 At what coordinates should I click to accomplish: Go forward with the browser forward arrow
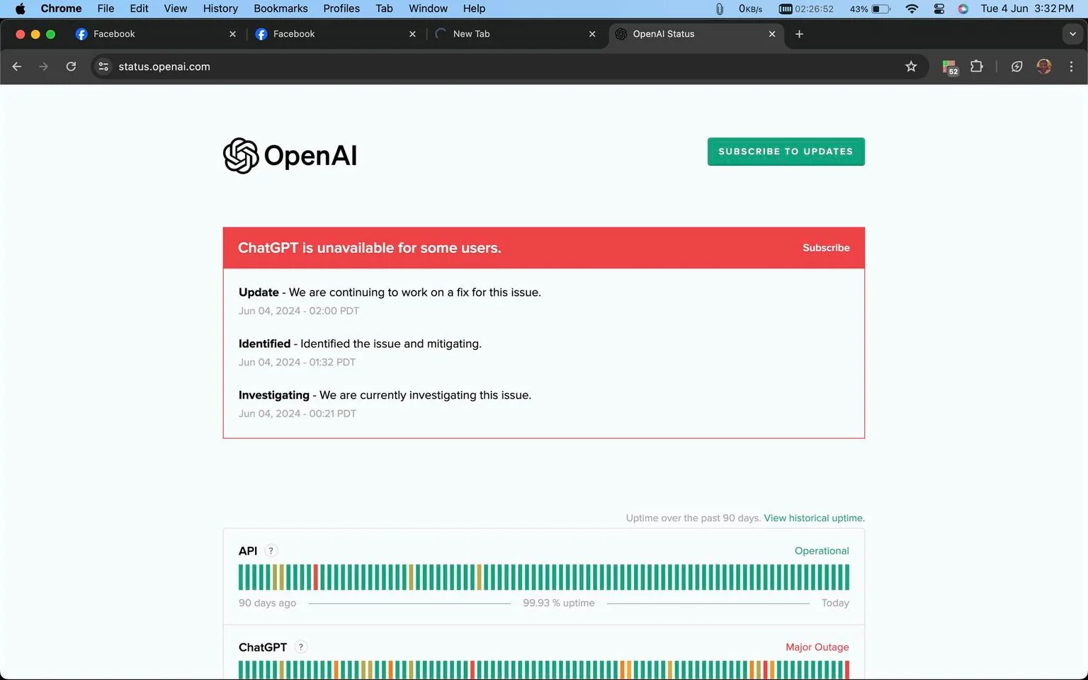[x=44, y=67]
